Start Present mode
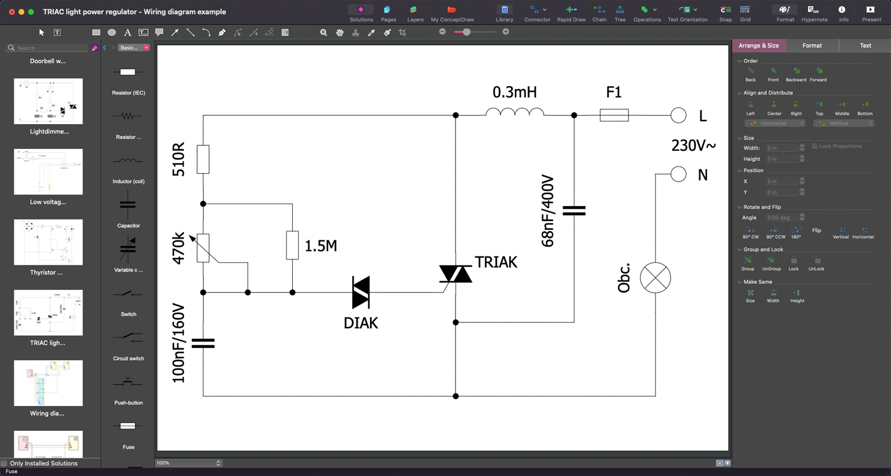891x476 pixels. 871,13
